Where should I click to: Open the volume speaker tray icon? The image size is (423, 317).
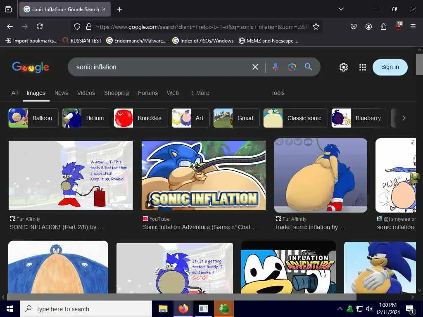[x=369, y=309]
